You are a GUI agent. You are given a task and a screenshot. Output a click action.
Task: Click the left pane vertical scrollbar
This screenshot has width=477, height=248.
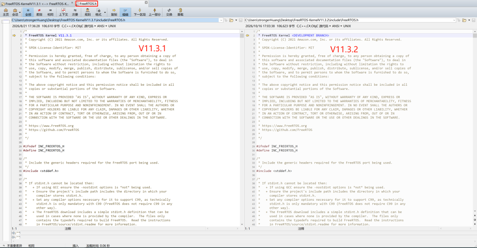242,128
